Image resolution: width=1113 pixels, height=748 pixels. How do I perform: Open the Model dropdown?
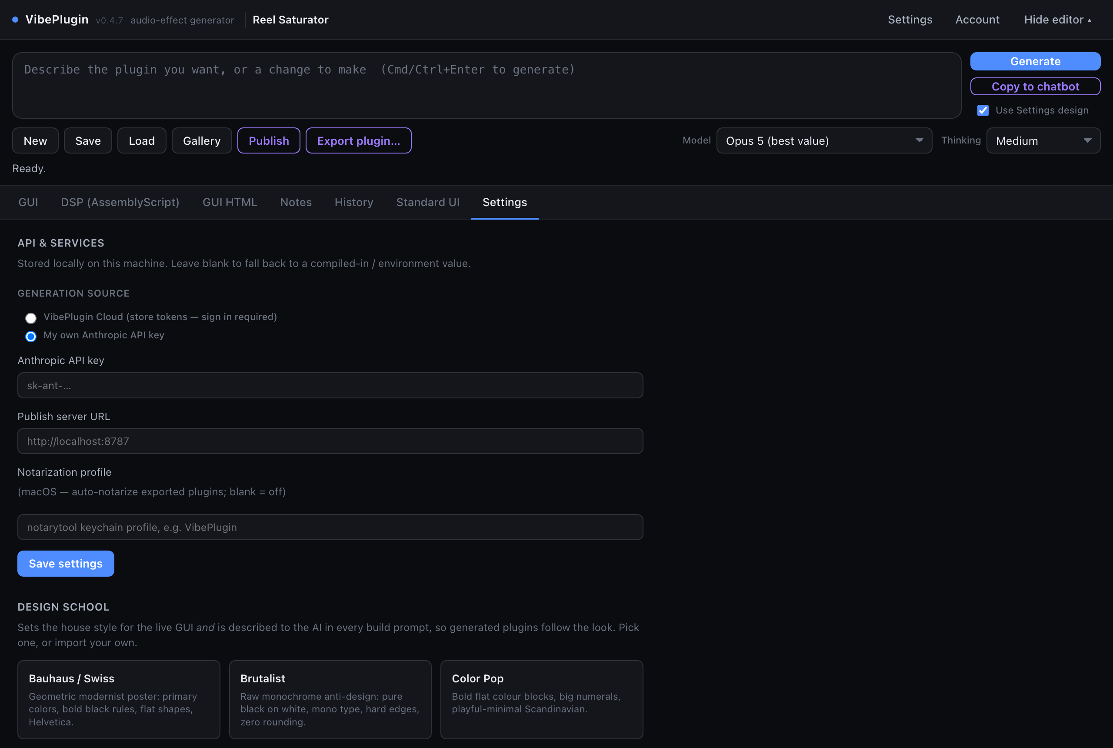click(824, 141)
